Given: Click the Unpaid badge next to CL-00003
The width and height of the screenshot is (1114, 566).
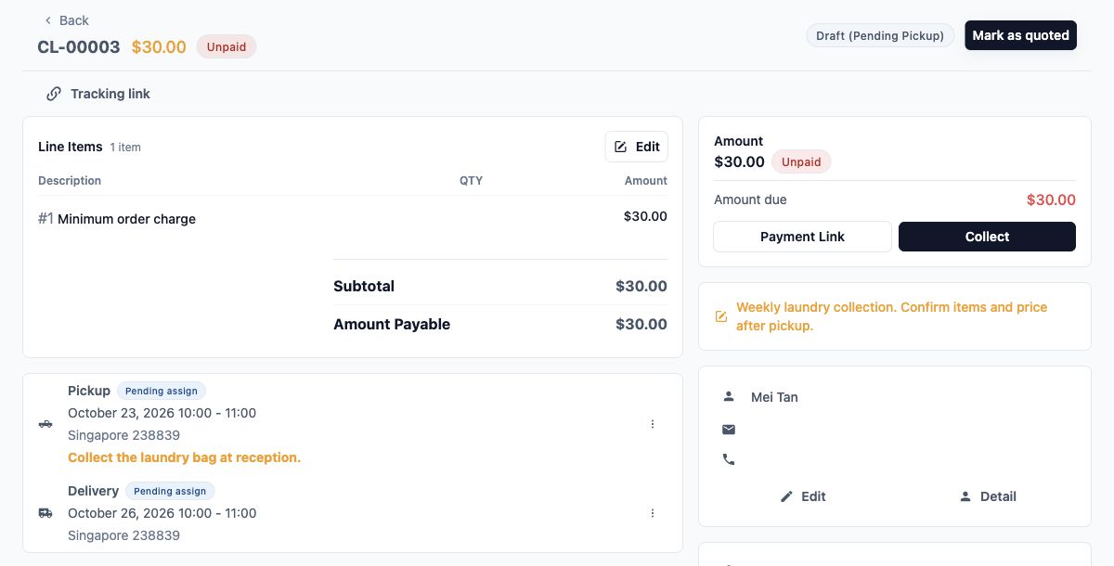Looking at the screenshot, I should tap(227, 46).
